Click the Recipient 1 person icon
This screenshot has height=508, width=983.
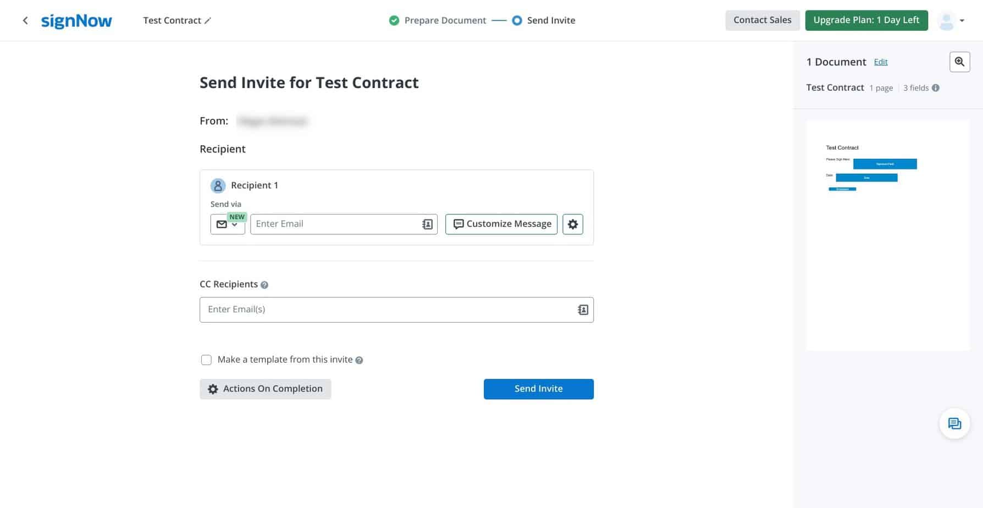218,186
